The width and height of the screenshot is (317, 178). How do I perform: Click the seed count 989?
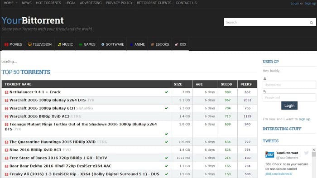click(x=228, y=92)
